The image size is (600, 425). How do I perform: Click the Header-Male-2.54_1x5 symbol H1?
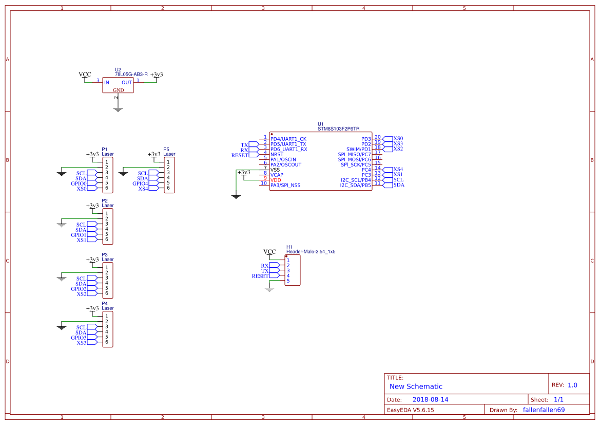pyautogui.click(x=292, y=270)
